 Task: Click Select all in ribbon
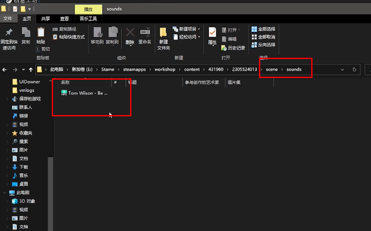[263, 29]
